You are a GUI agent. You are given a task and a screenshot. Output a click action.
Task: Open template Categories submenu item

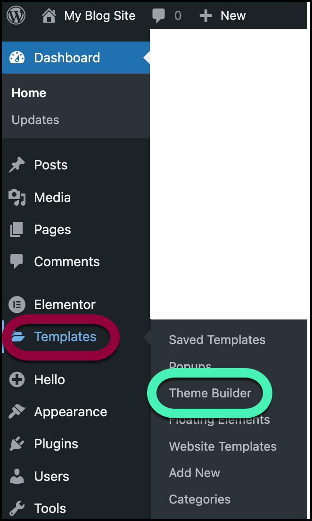(199, 499)
